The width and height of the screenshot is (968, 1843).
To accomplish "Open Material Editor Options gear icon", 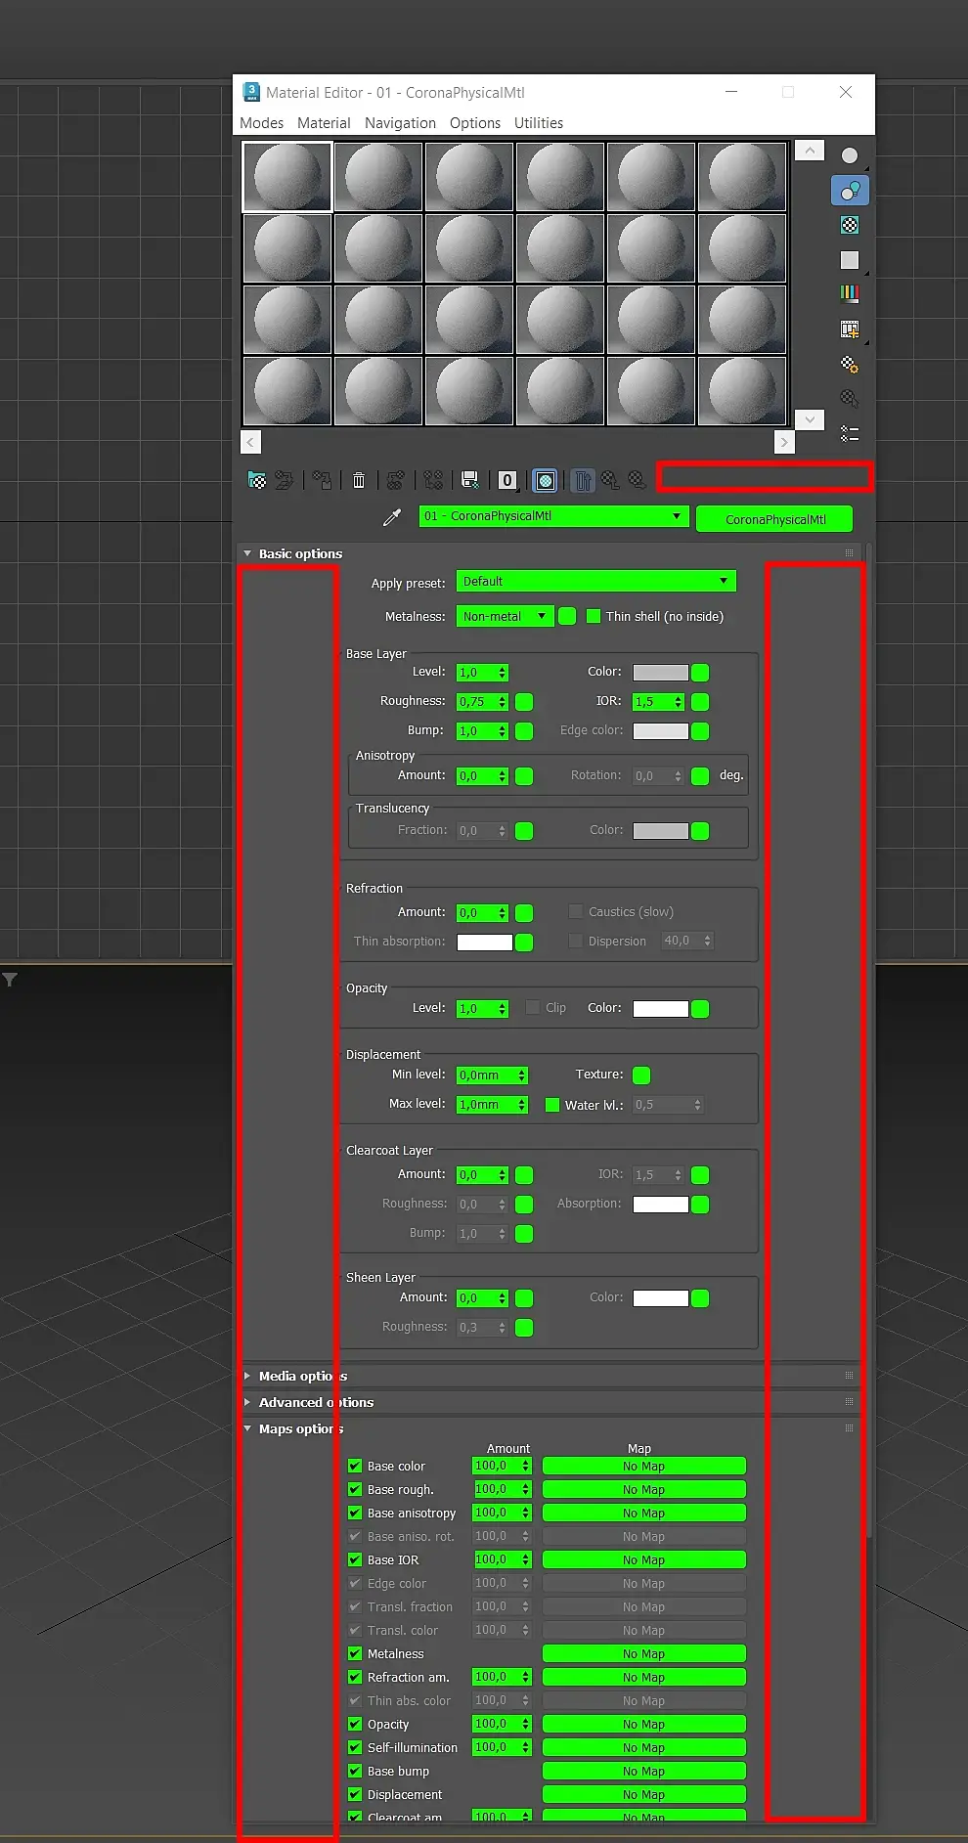I will 850,365.
